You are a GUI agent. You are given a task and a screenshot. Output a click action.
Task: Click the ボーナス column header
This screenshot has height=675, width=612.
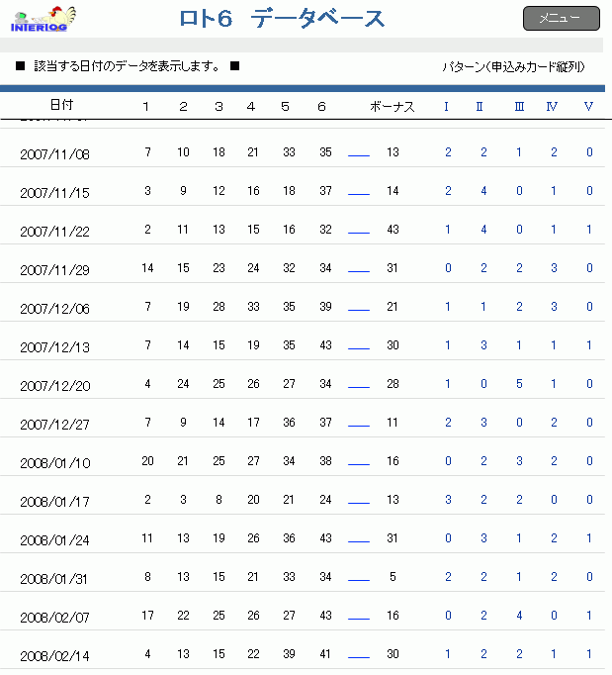[x=392, y=106]
